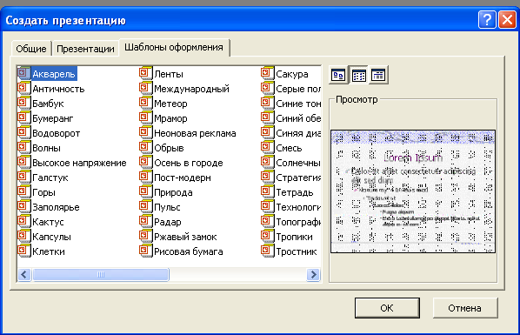The height and width of the screenshot is (335, 520).
Task: Switch to Large Icons view
Action: point(338,75)
